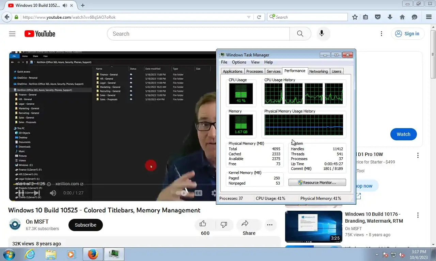The image size is (436, 261).
Task: Click the tray volume speaker icon
Action: [x=402, y=254]
